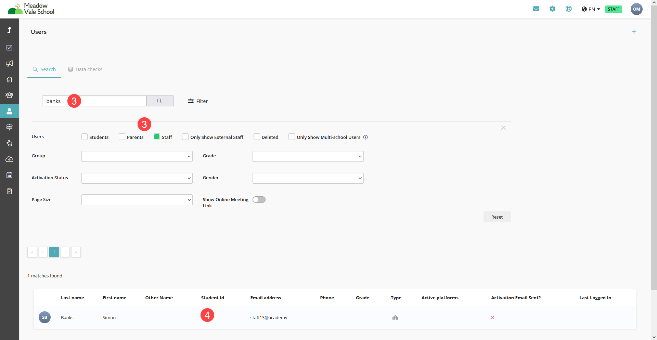Select page 1 in pagination
Screen dimensions: 657x340
54,252
